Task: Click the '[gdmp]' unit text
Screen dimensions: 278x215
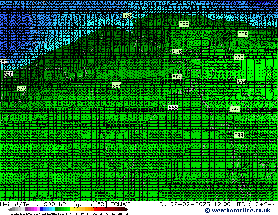Action: click(x=84, y=204)
